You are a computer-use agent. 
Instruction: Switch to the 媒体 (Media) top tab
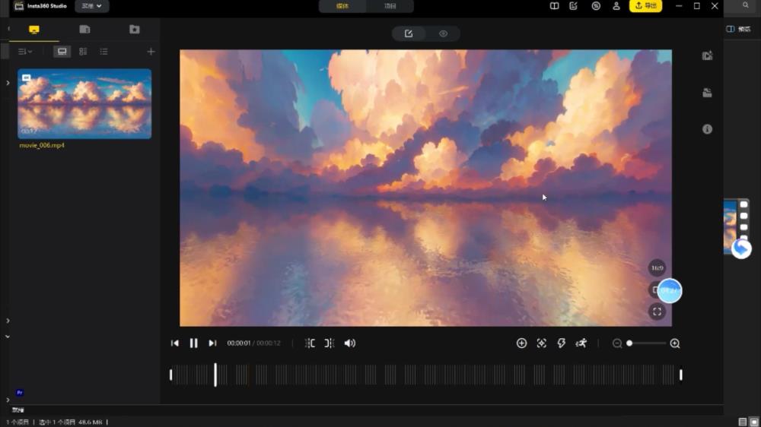tap(342, 6)
